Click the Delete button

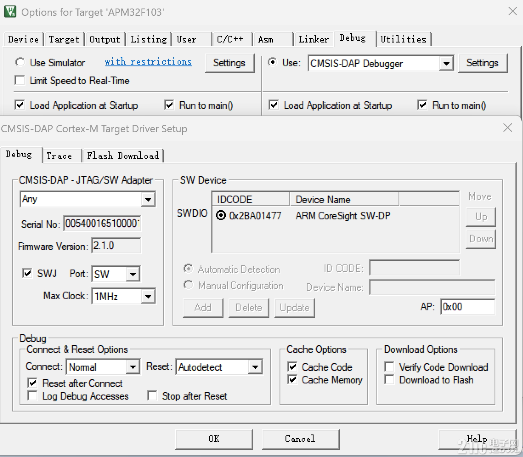pyautogui.click(x=249, y=308)
